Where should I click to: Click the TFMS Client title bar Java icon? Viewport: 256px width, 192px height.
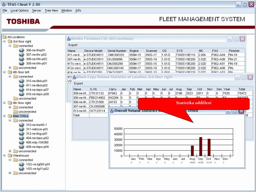click(x=4, y=4)
